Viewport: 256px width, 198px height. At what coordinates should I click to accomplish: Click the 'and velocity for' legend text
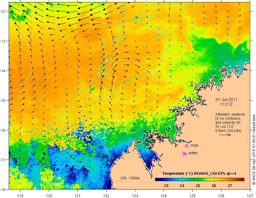228,122
